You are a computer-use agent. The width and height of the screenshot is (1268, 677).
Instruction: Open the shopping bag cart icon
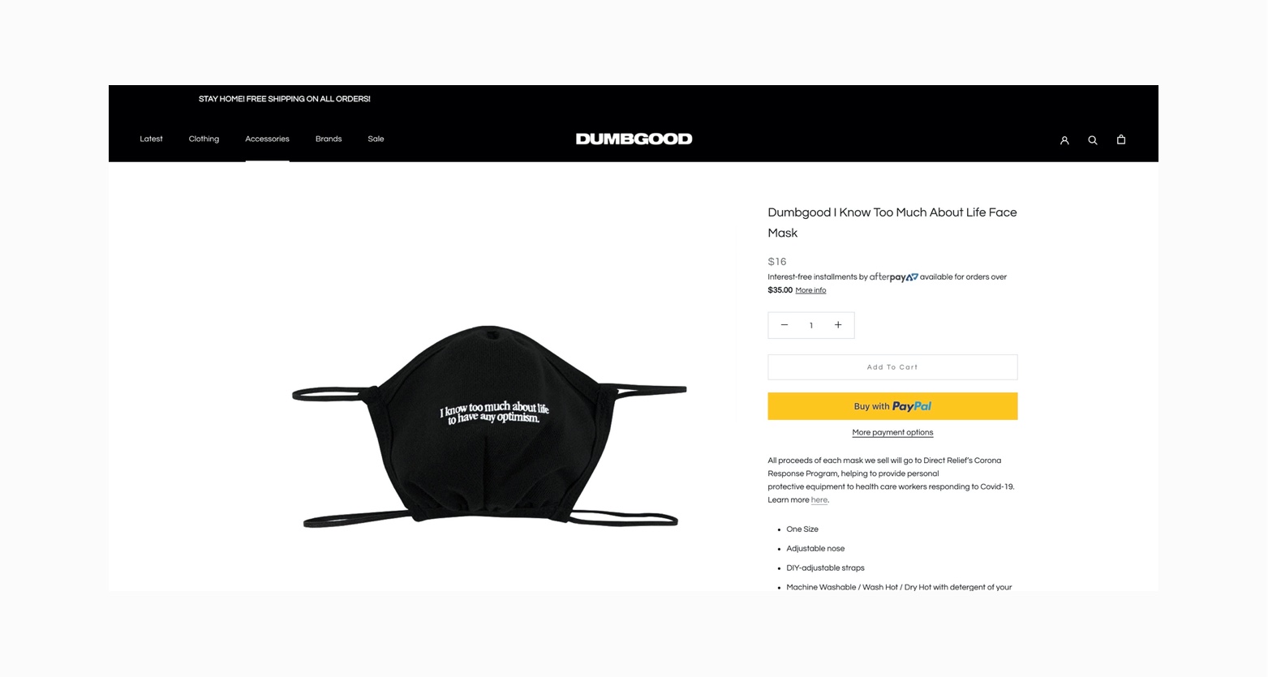(x=1121, y=139)
